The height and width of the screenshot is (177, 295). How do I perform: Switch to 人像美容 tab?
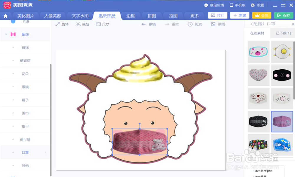point(53,16)
